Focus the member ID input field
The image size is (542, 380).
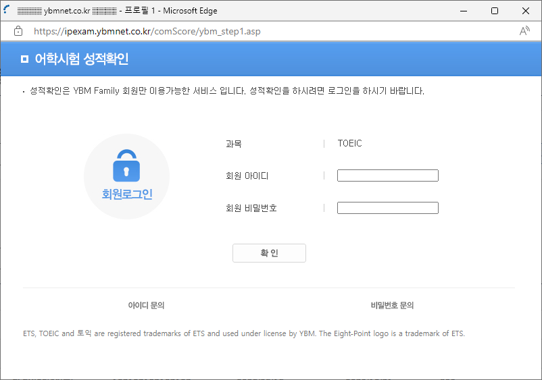388,175
